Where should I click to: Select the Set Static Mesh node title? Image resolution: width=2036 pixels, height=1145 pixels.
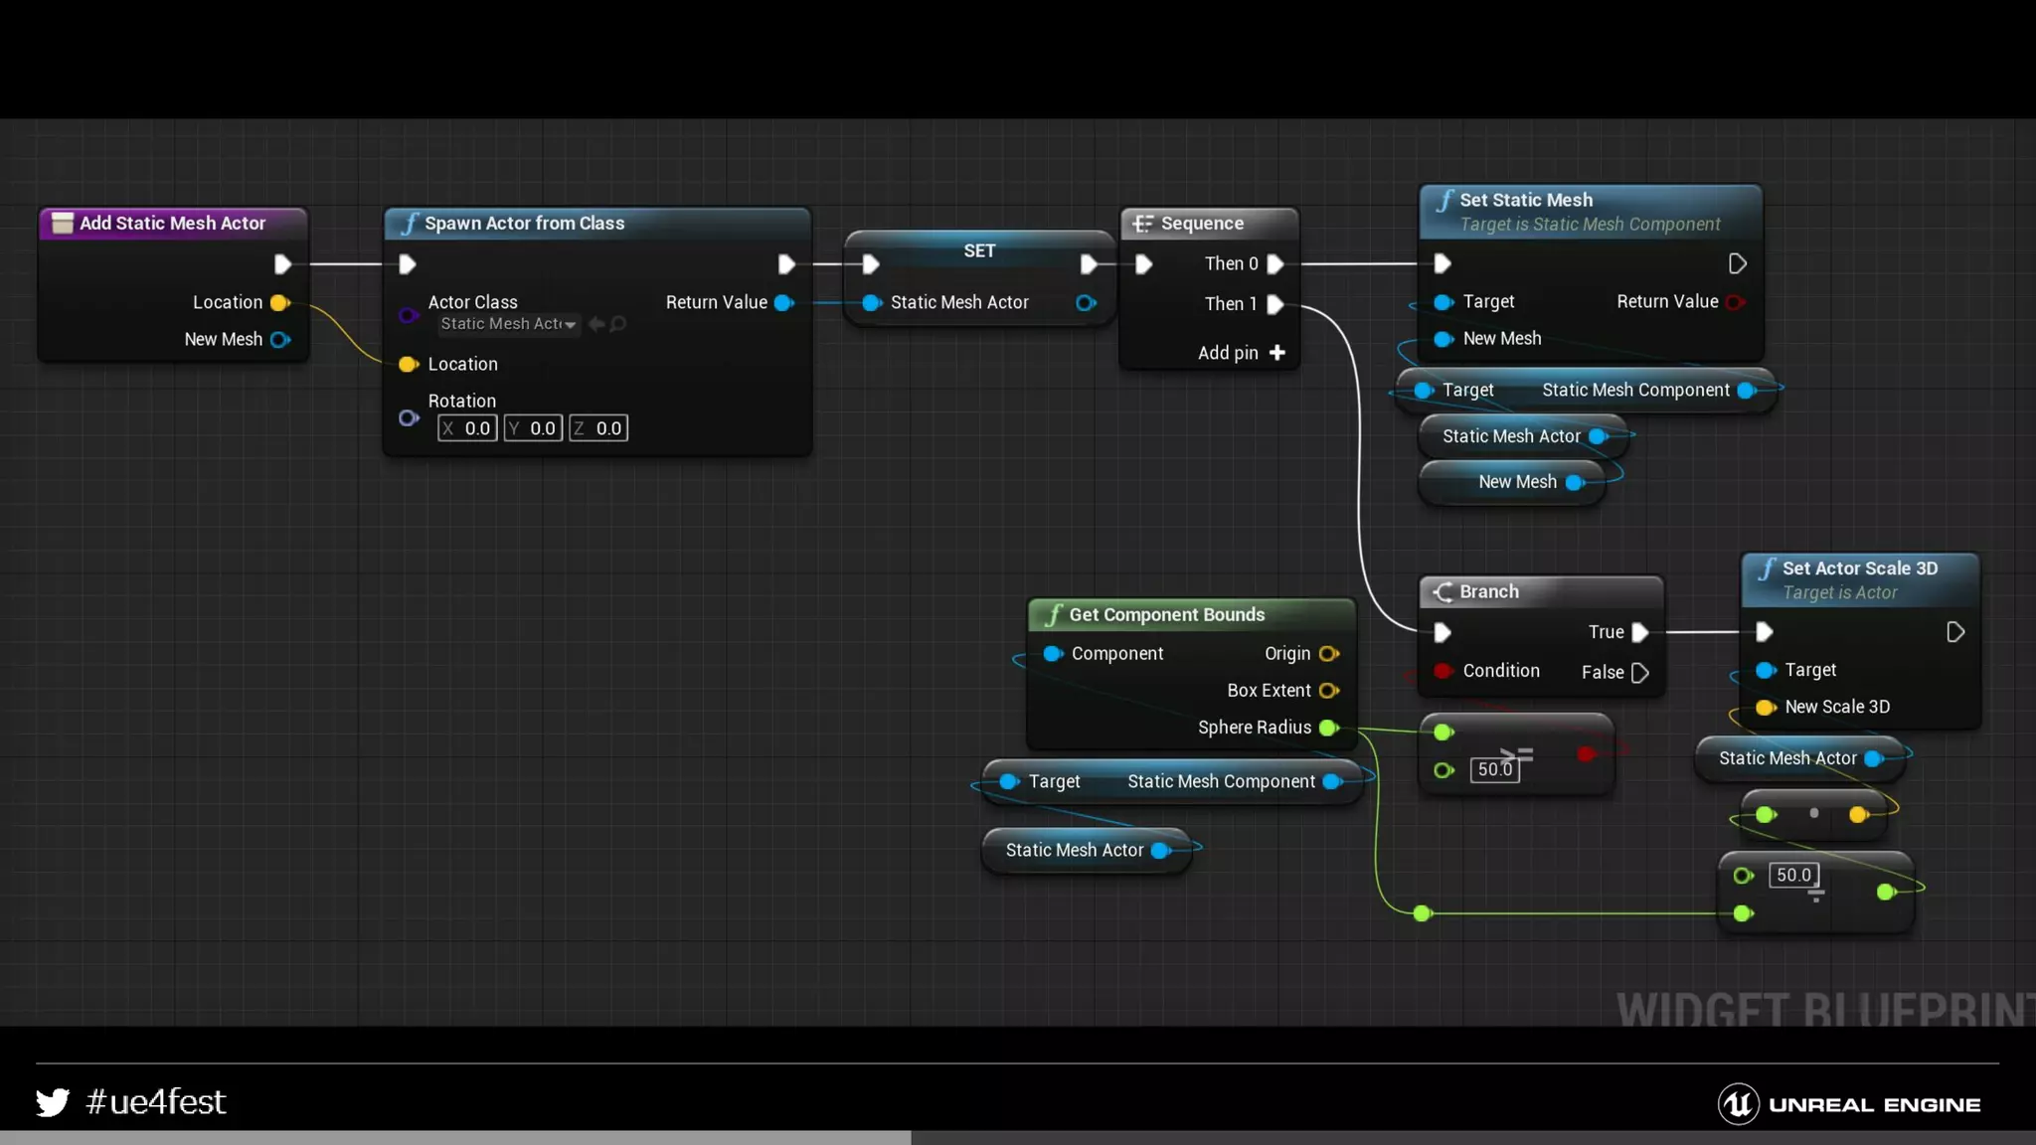1525,200
